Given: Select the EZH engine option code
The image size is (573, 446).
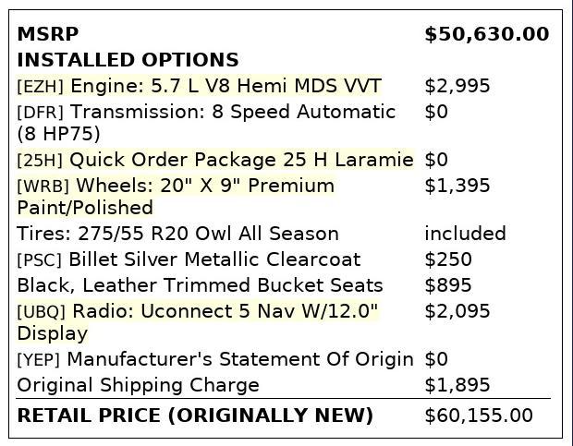Looking at the screenshot, I should click(x=40, y=87).
